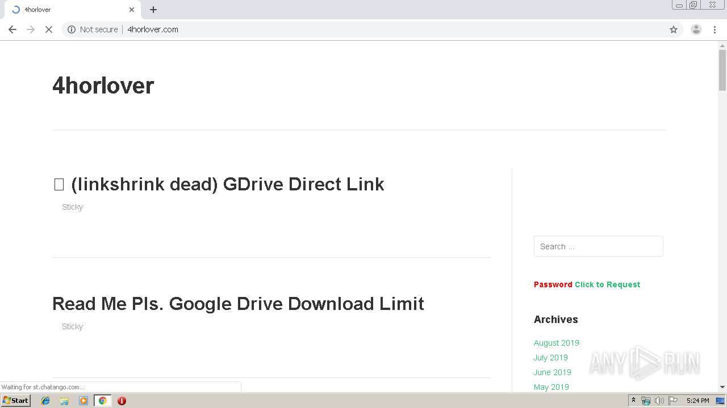This screenshot has width=727, height=408.
Task: Click the page vertical scrollbar thumb
Action: coord(722,70)
